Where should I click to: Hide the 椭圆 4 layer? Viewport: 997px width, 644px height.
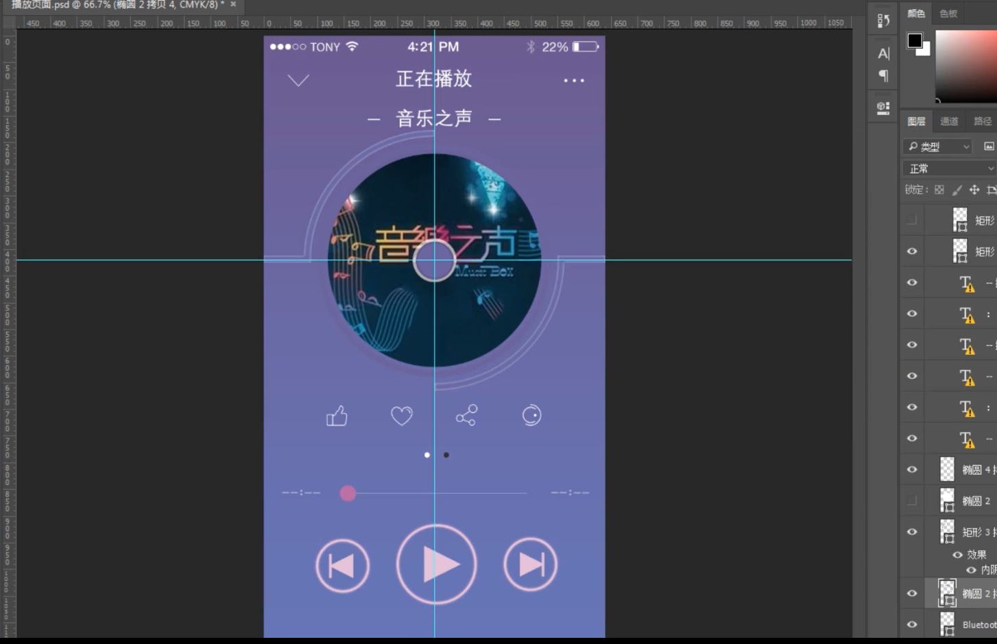[x=911, y=469]
